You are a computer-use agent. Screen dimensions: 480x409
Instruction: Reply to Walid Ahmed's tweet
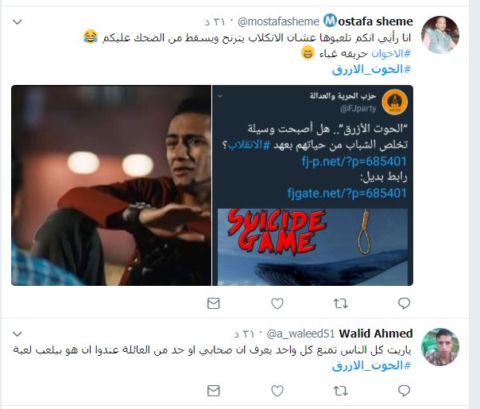[x=404, y=391]
